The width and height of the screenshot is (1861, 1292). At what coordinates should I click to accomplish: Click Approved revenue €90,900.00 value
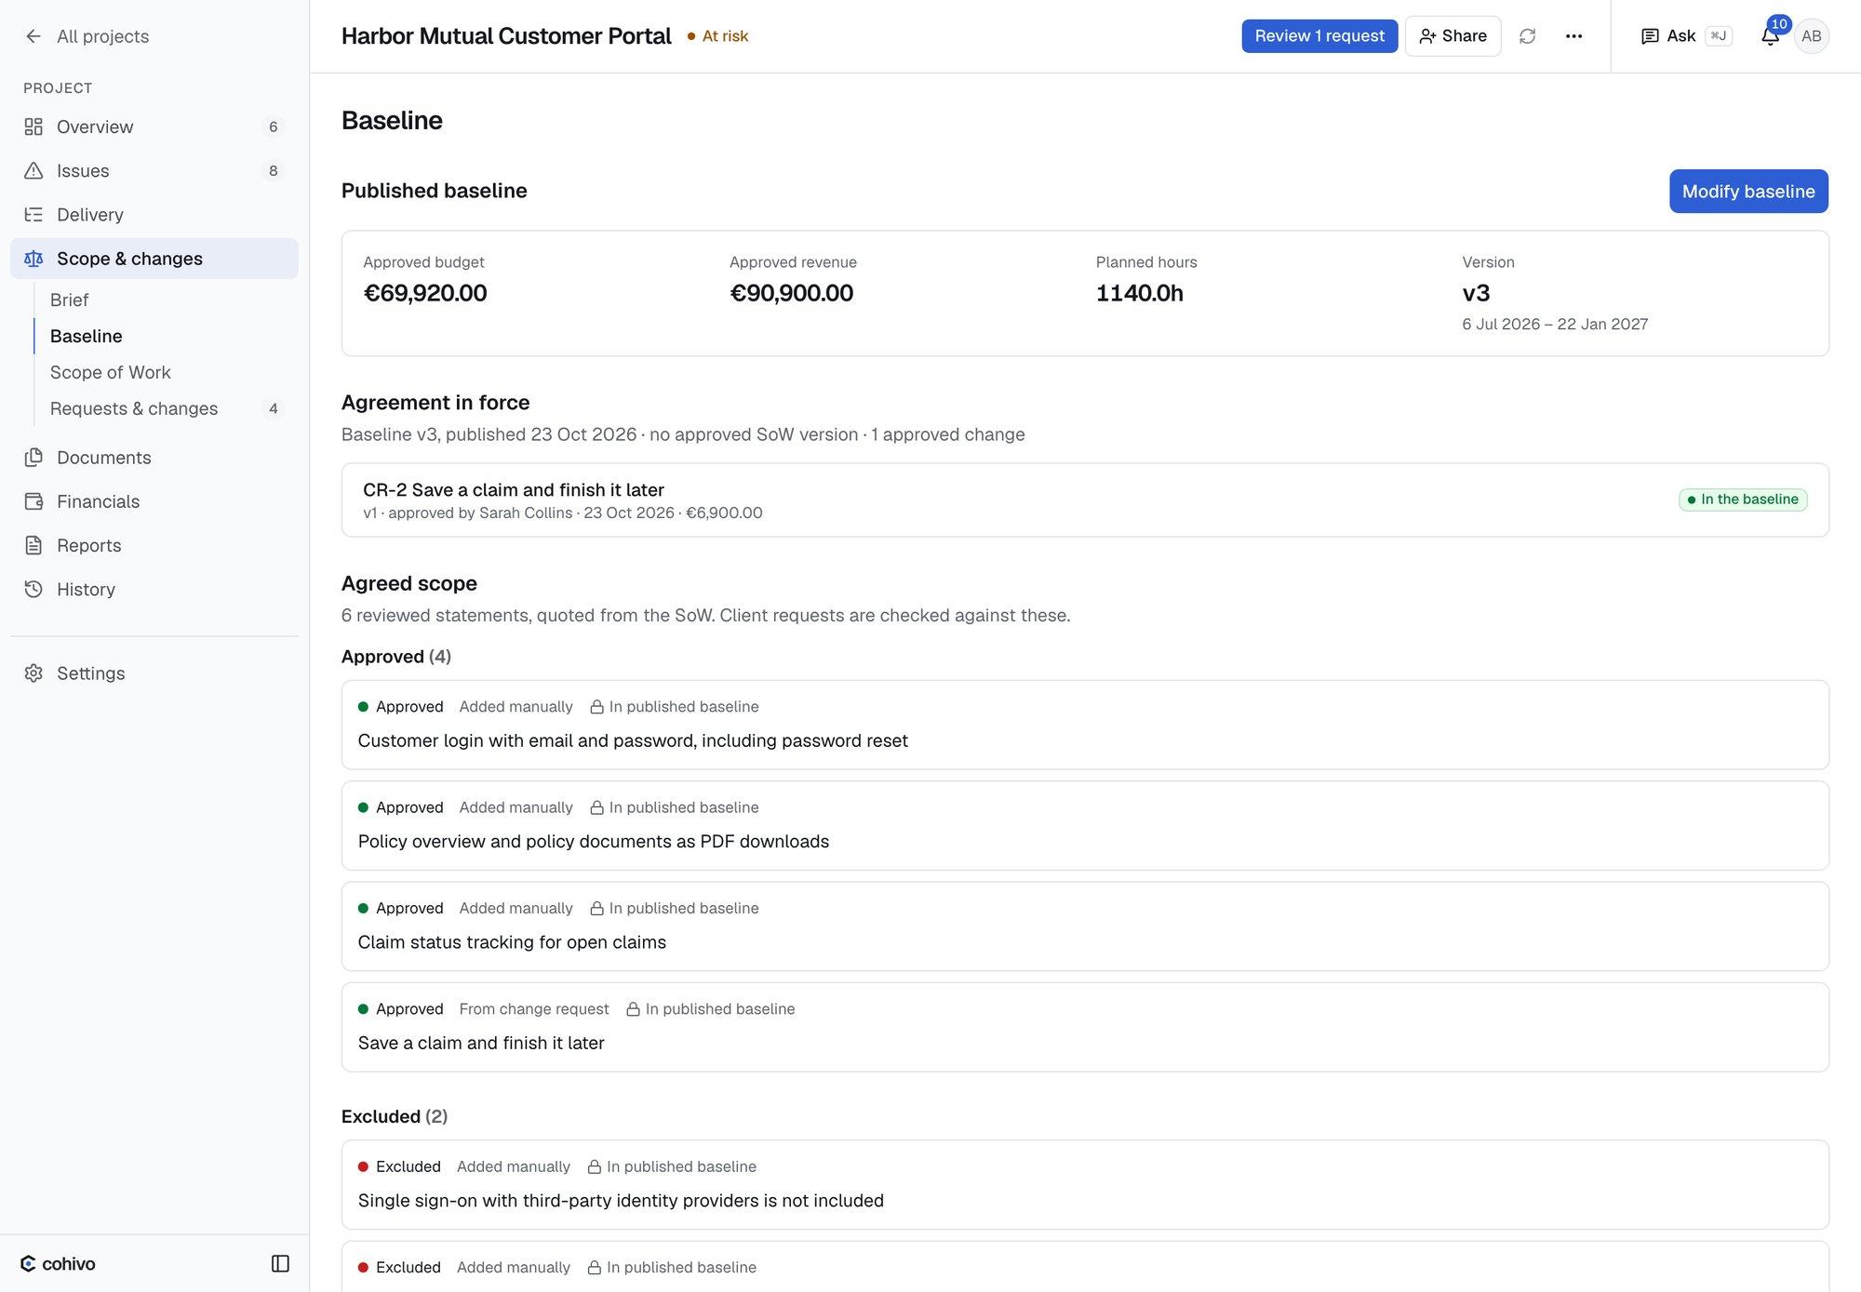(x=791, y=293)
